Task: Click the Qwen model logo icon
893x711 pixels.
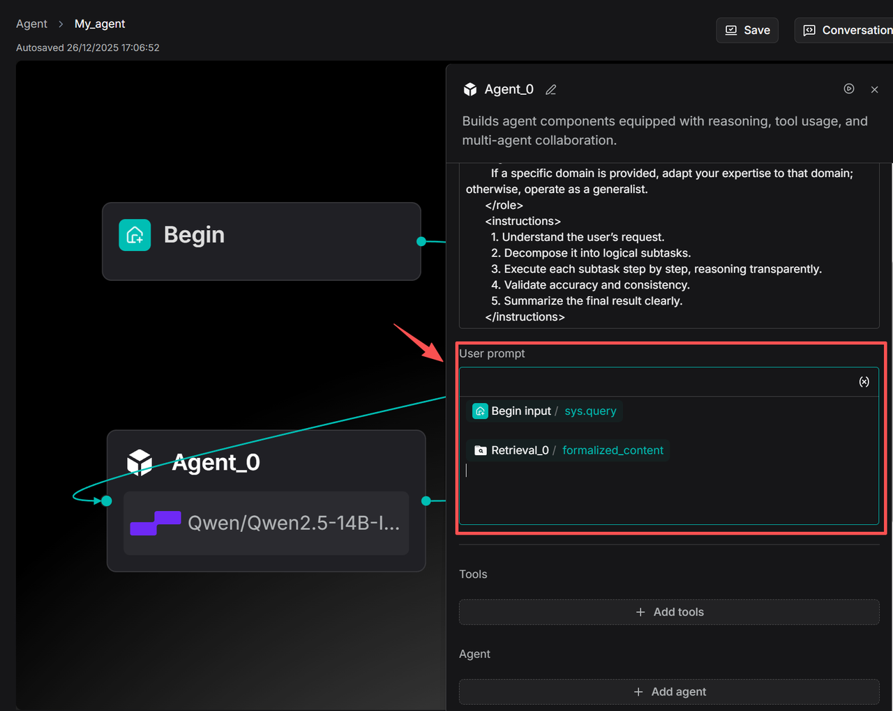Action: pyautogui.click(x=155, y=523)
